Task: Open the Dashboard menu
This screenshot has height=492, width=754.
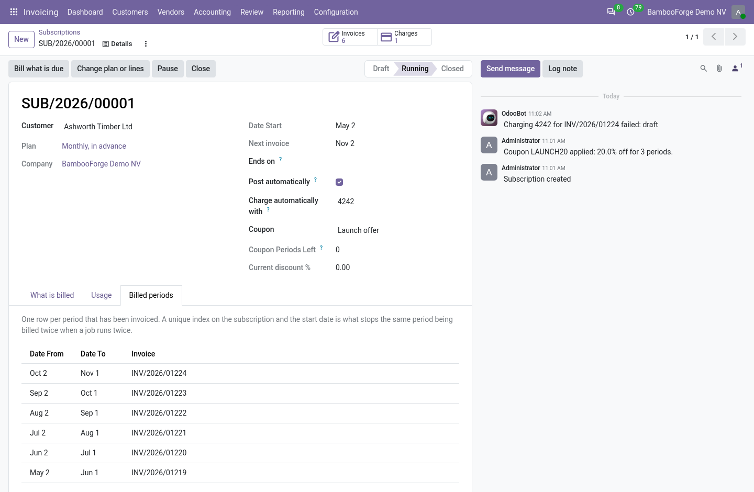Action: [85, 12]
